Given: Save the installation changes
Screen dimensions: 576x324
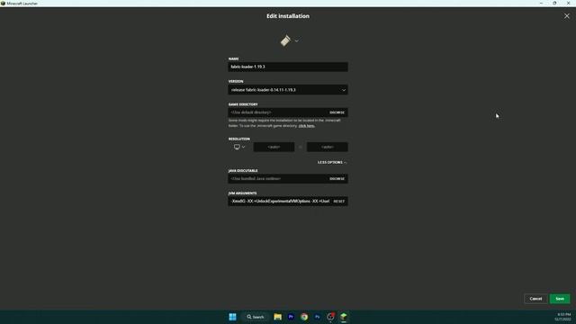Looking at the screenshot, I should click(x=560, y=299).
